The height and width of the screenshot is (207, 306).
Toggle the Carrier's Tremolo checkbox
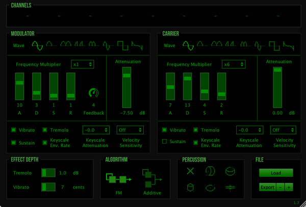196,130
